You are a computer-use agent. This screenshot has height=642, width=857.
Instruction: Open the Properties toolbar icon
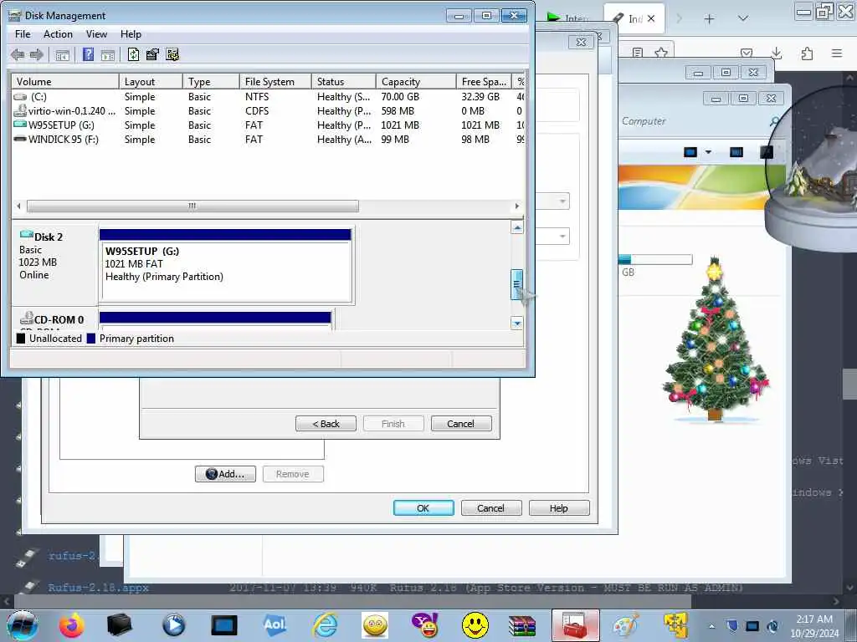(152, 54)
